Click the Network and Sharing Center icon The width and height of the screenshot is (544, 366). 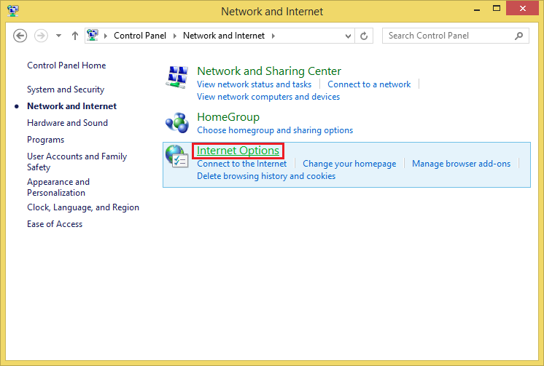pos(177,77)
